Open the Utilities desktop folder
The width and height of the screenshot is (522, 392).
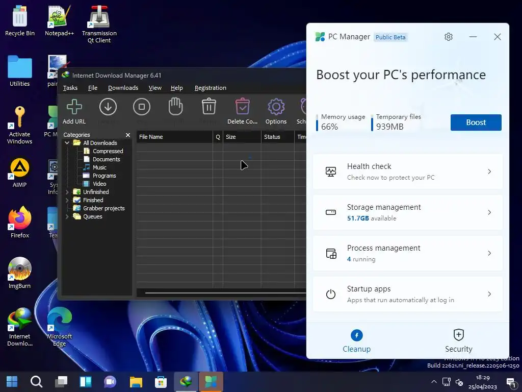click(20, 71)
